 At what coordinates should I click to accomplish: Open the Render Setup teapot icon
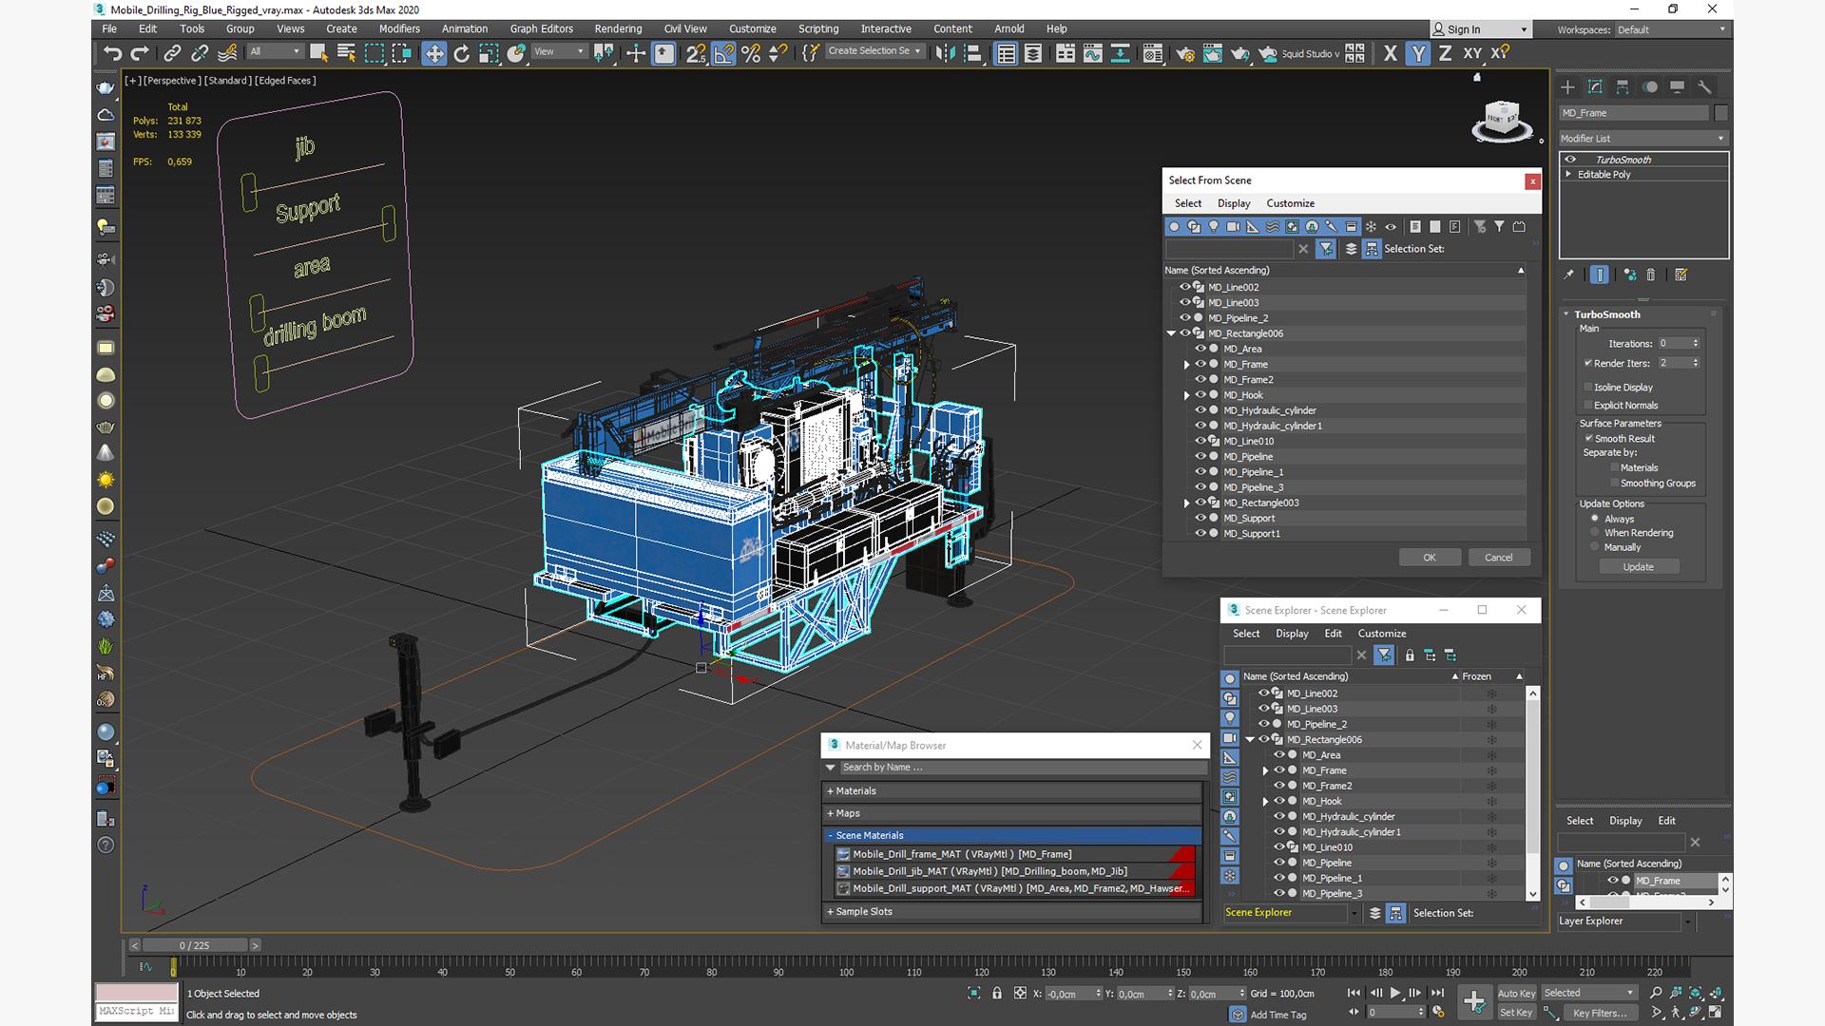1185,54
